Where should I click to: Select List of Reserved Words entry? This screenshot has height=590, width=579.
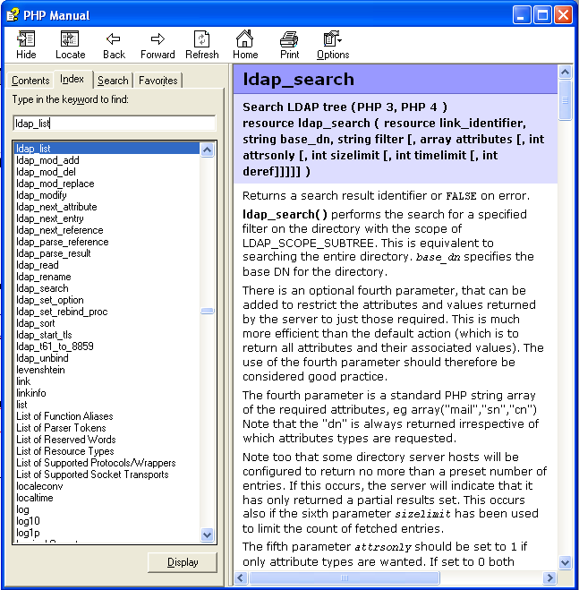66,440
